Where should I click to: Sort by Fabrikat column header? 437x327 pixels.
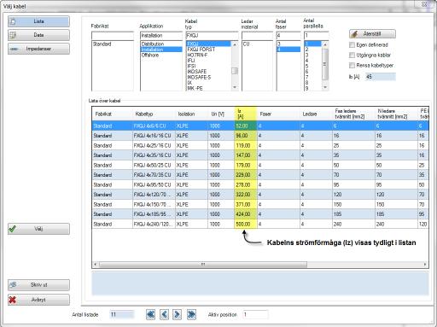[113, 114]
